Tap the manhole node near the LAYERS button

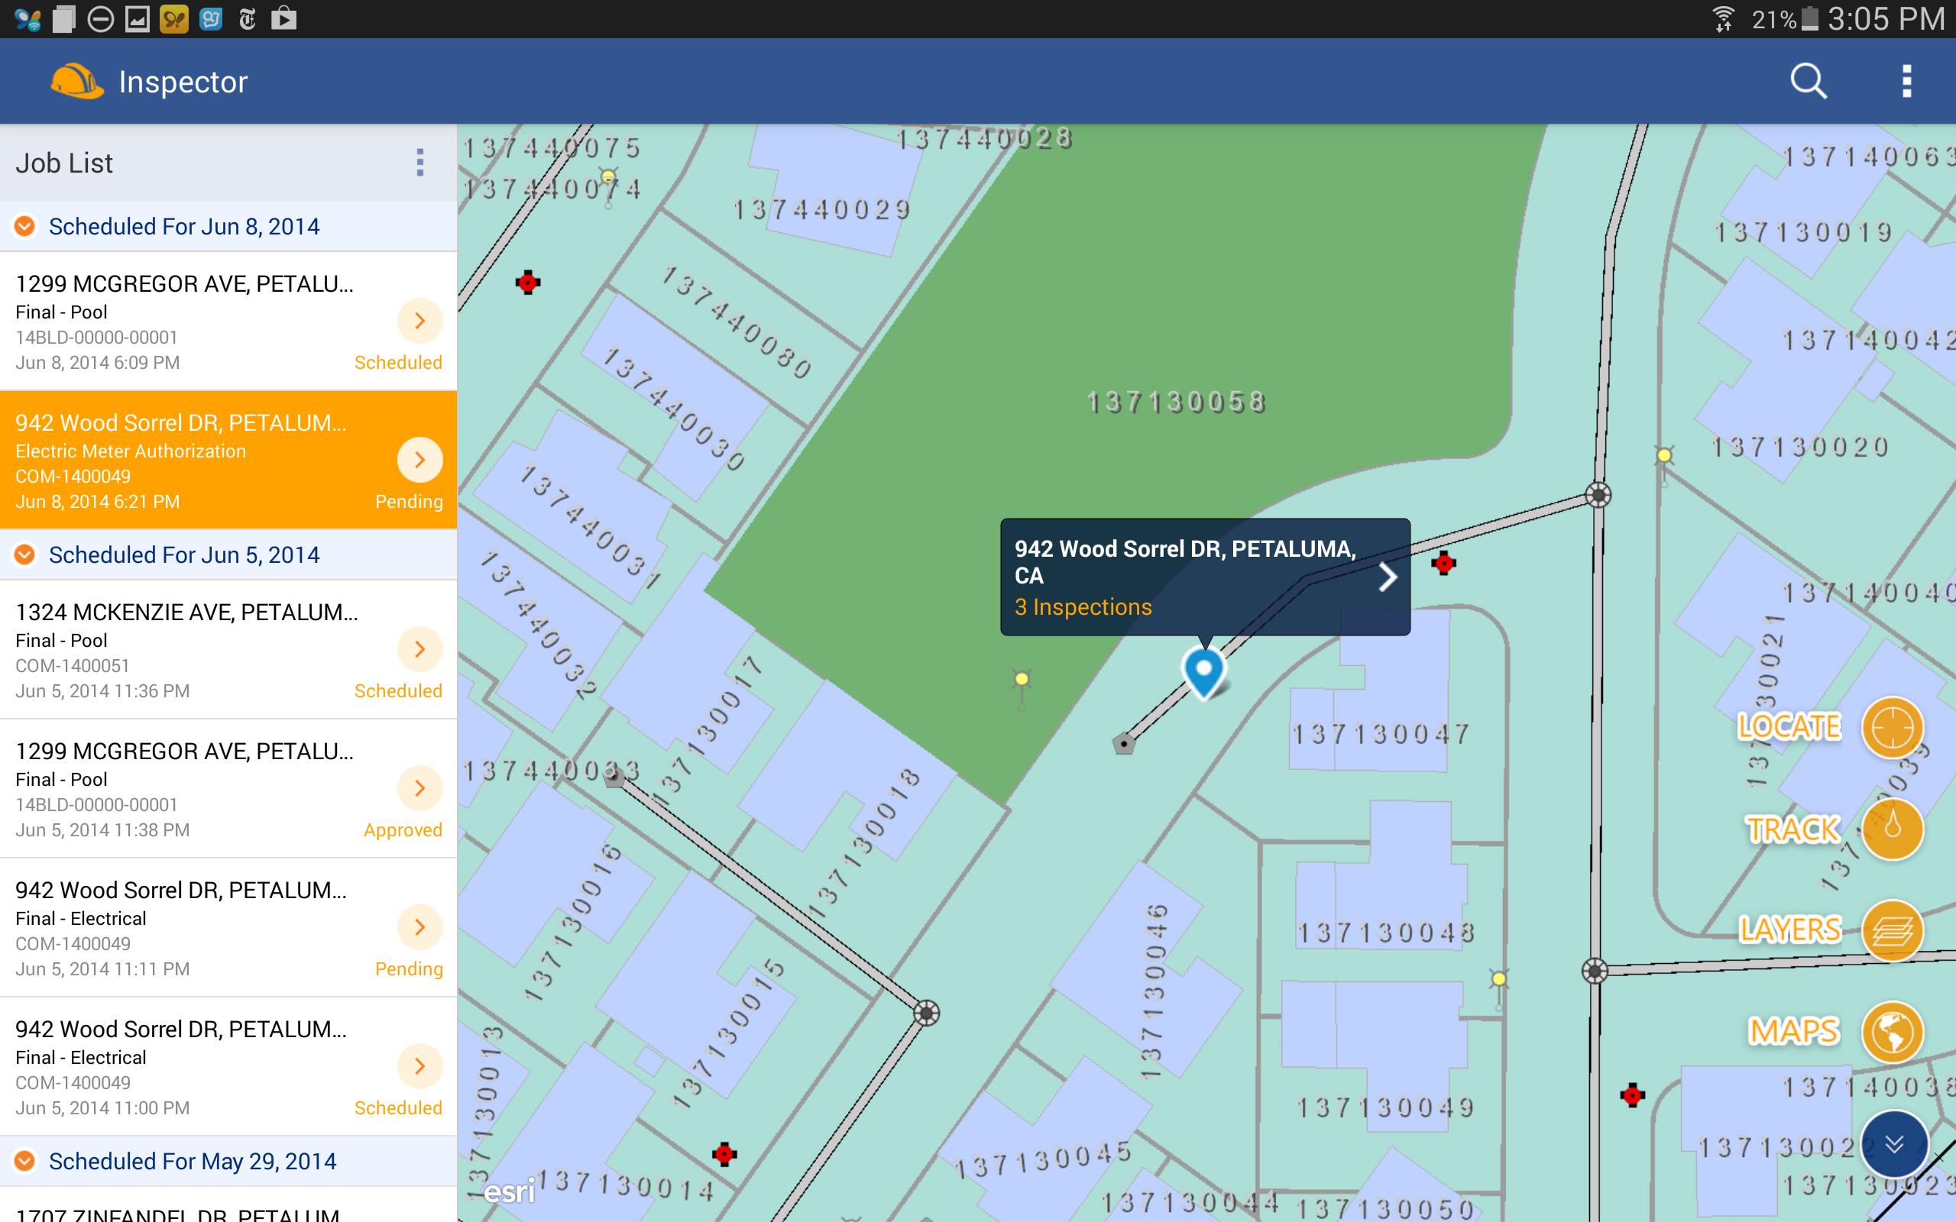tap(1594, 971)
